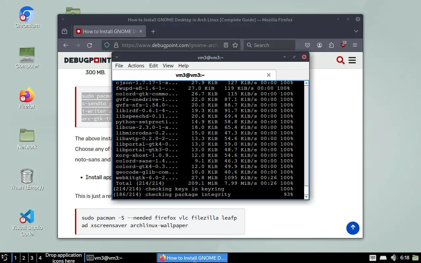Click 'How to Install GNOME D...' taskbar entry
Image resolution: width=421 pixels, height=263 pixels.
click(192, 258)
